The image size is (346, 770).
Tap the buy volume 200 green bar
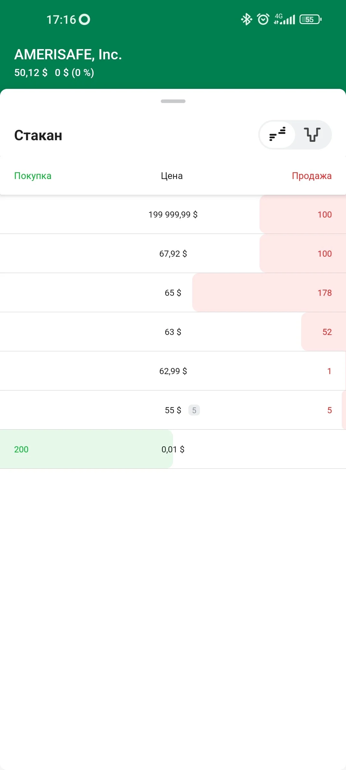point(86,449)
